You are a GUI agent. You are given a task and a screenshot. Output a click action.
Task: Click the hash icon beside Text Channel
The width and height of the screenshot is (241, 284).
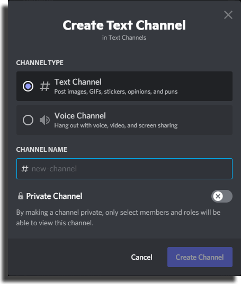45,86
